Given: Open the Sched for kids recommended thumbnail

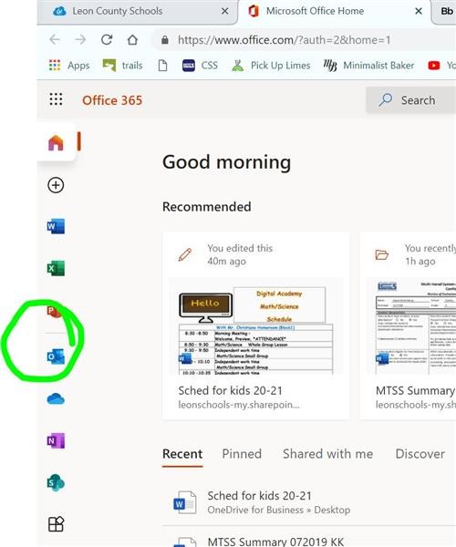Looking at the screenshot, I should pyautogui.click(x=256, y=325).
